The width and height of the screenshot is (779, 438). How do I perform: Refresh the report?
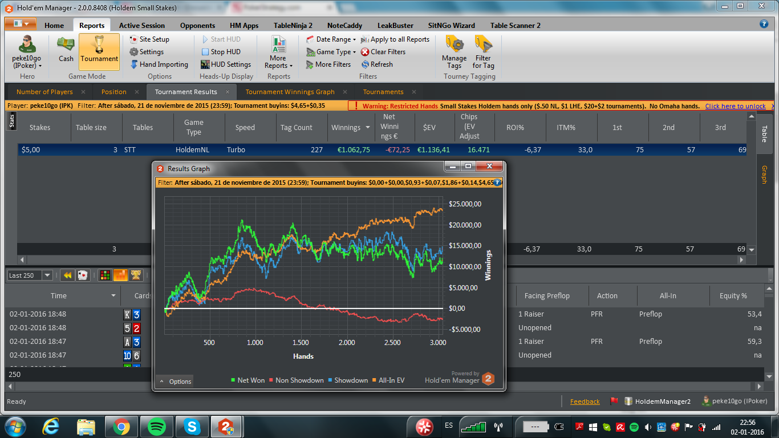(x=377, y=64)
